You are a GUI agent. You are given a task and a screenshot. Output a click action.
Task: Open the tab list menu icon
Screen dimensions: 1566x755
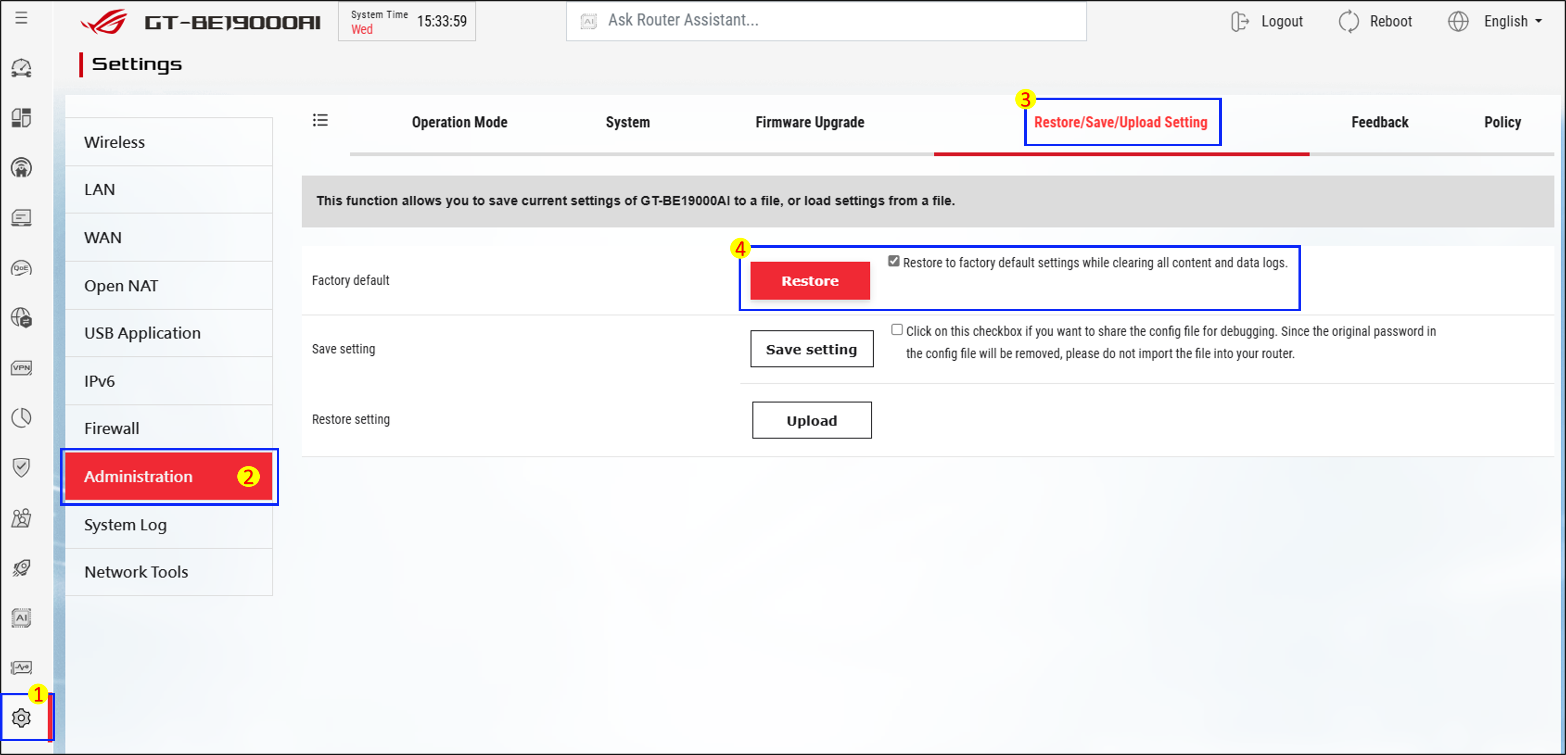[x=320, y=120]
